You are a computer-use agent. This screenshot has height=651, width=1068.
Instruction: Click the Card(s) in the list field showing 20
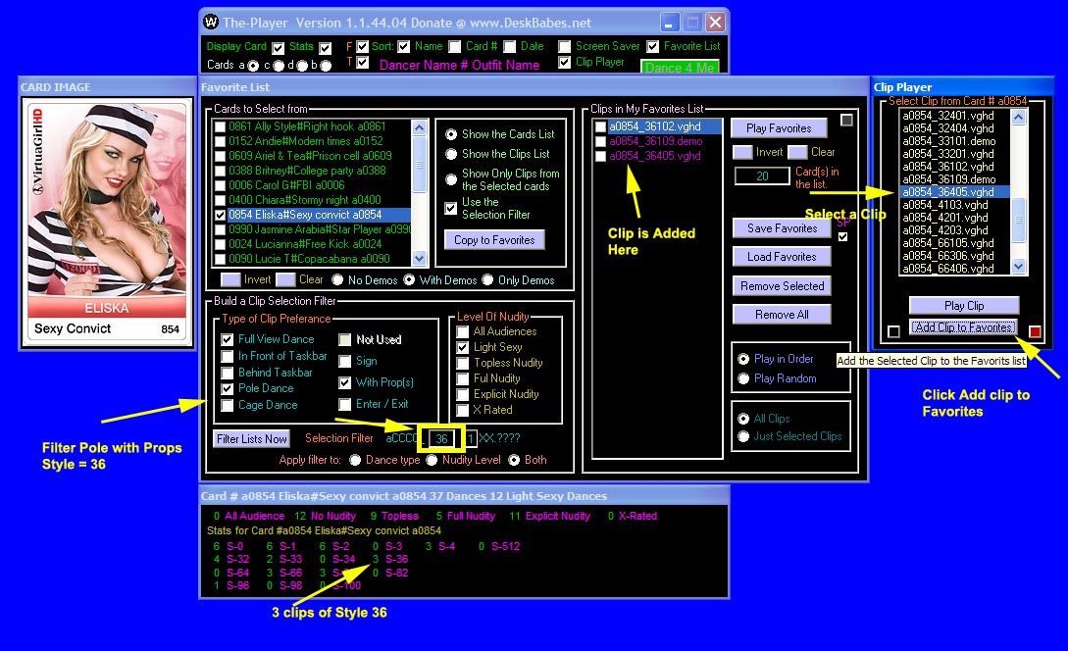pos(762,176)
